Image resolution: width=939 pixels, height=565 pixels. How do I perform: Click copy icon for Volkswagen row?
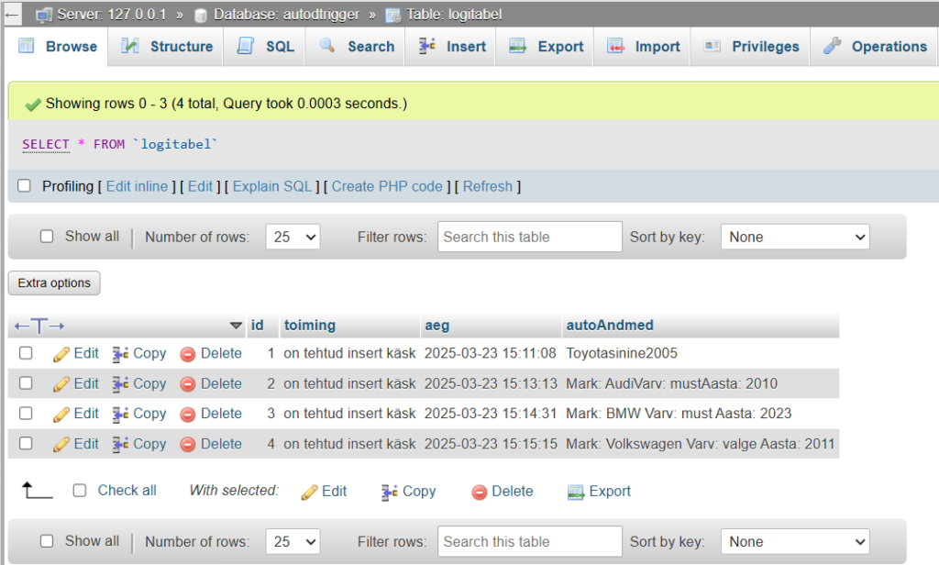[120, 444]
